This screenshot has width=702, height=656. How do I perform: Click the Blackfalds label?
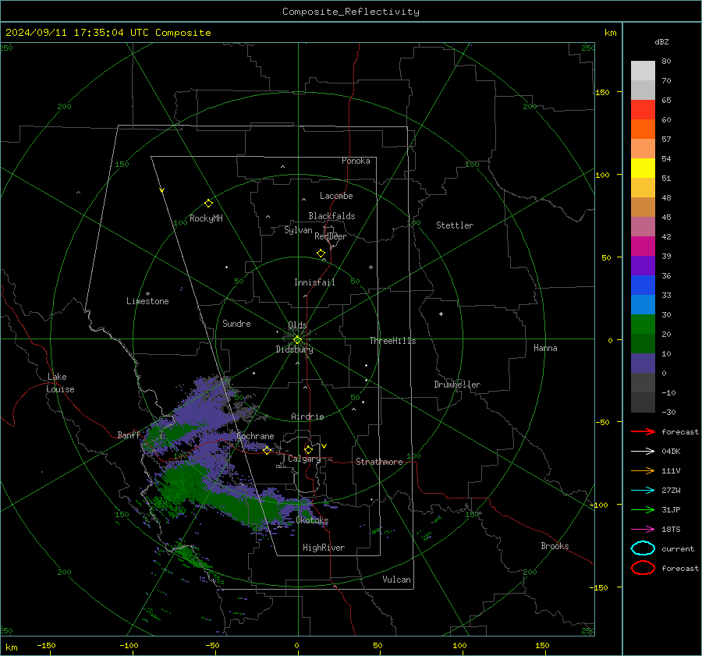coord(331,216)
